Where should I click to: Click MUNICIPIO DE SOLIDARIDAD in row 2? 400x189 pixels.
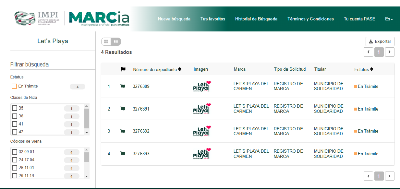[329, 109]
